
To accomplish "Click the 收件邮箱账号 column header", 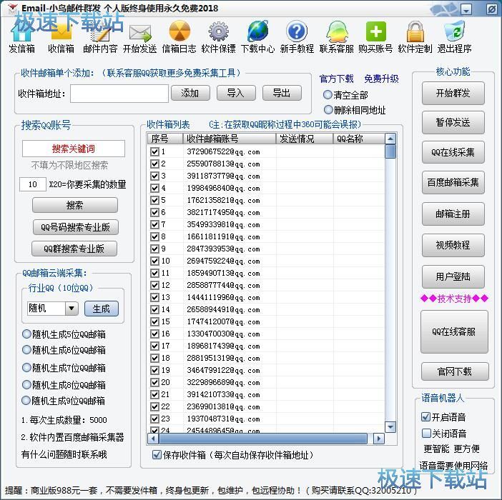I will coord(230,139).
